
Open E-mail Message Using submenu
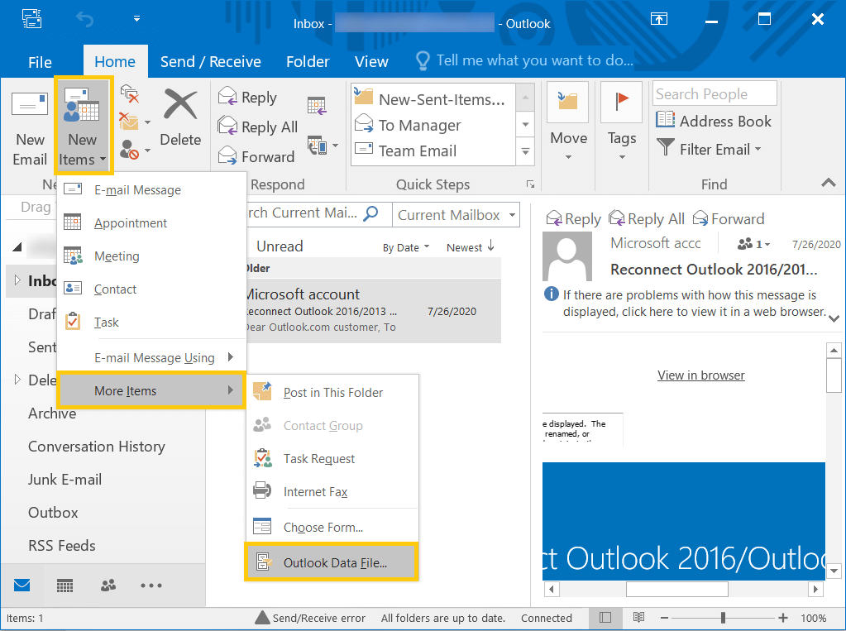tap(151, 357)
